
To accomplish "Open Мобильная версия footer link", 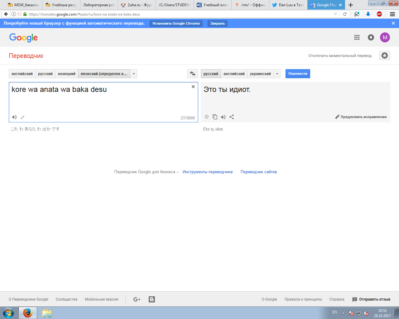I will [102, 299].
